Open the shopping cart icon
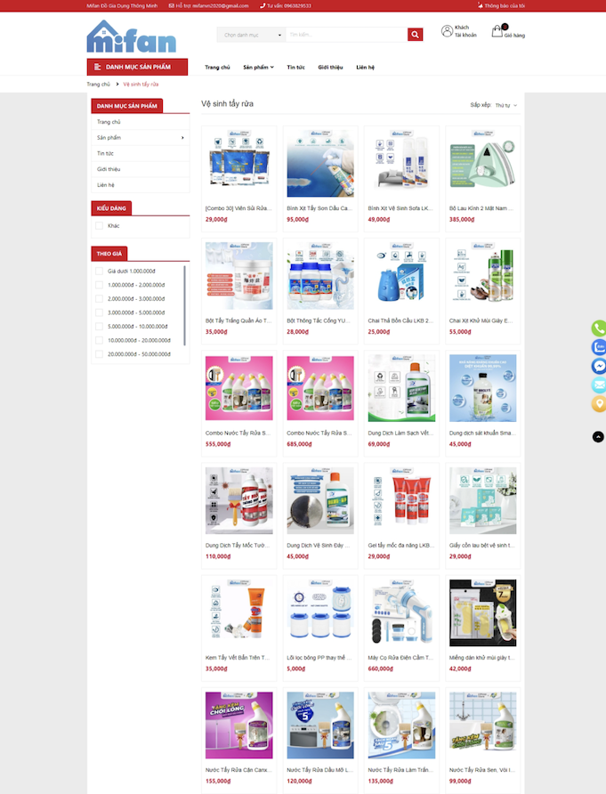 tap(497, 31)
